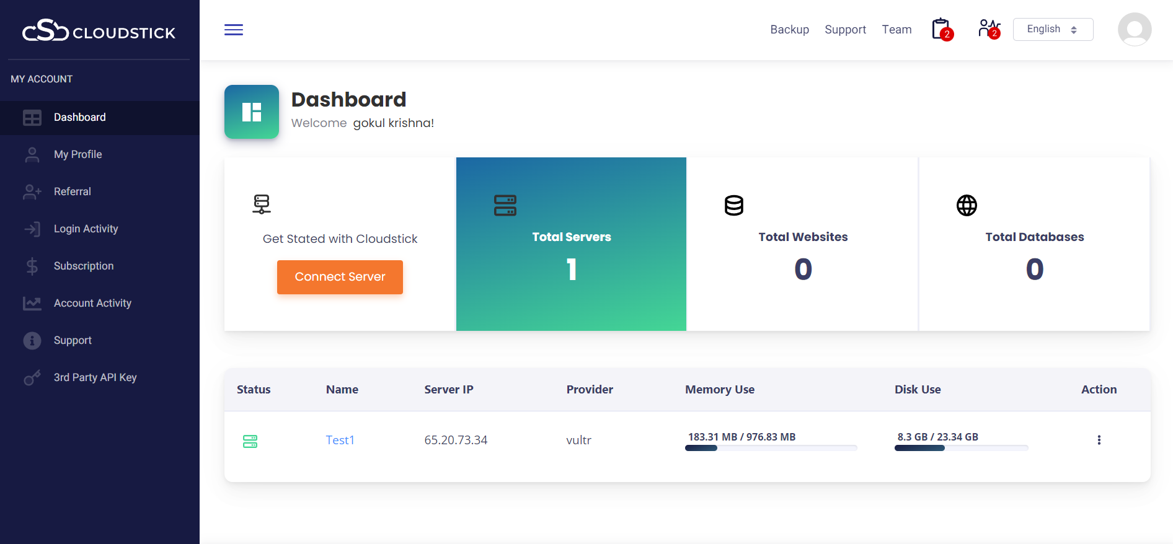The image size is (1173, 544).
Task: Click the Connect Server button
Action: coord(340,277)
